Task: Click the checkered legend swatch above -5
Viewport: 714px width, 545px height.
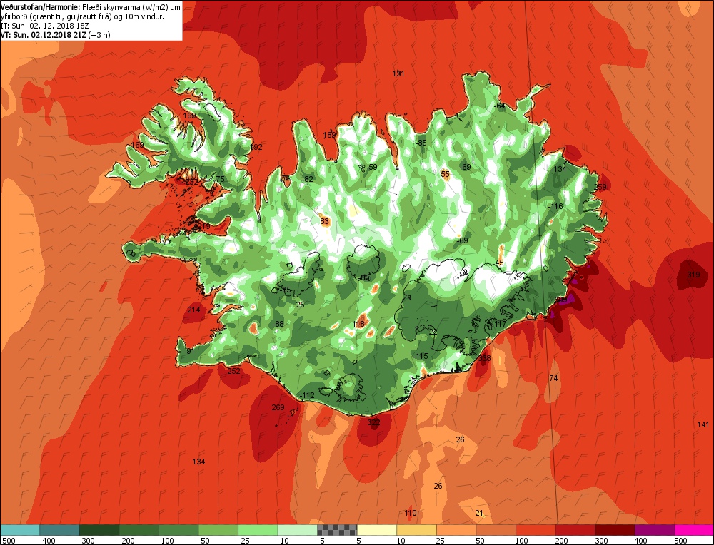Action: [x=337, y=529]
